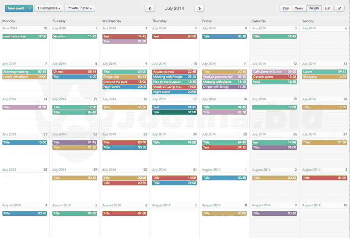Click the fullscreen expand icon button
The width and height of the screenshot is (350, 238).
click(339, 8)
